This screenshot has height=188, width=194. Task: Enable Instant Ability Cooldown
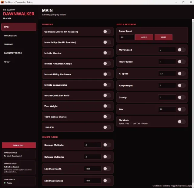coord(107,74)
